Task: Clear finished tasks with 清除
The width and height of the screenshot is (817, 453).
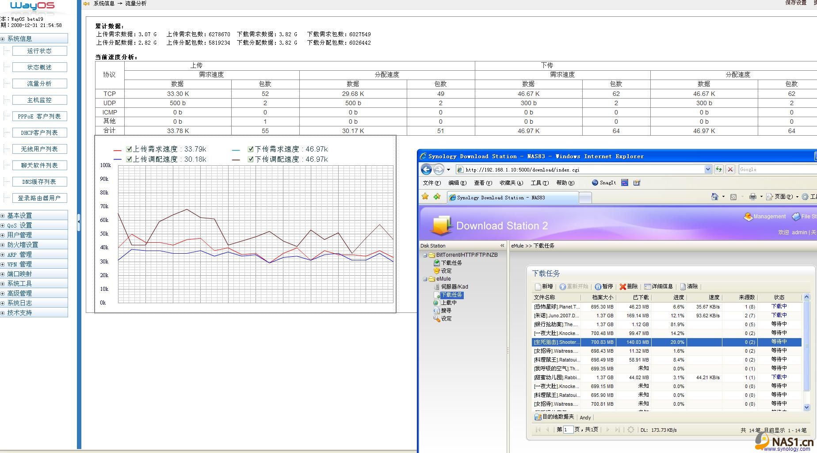Action: (x=689, y=286)
